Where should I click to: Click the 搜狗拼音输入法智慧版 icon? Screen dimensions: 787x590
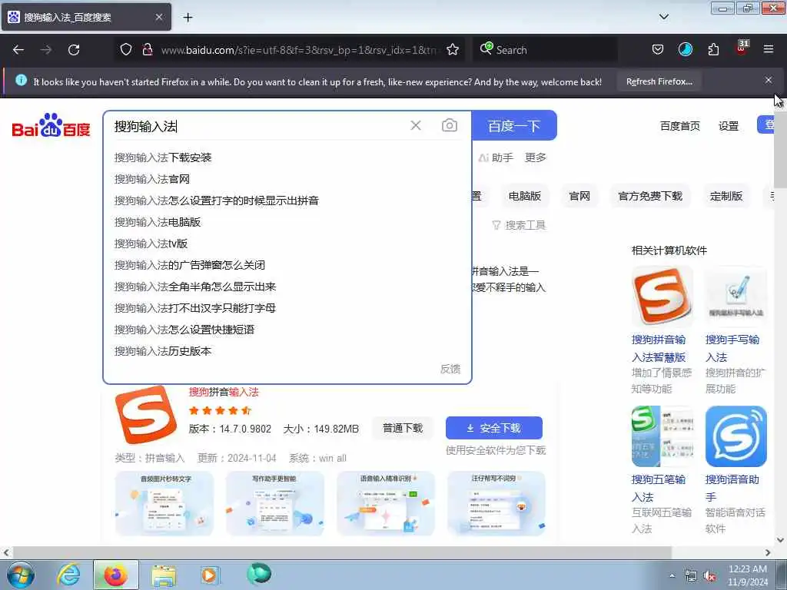[662, 297]
